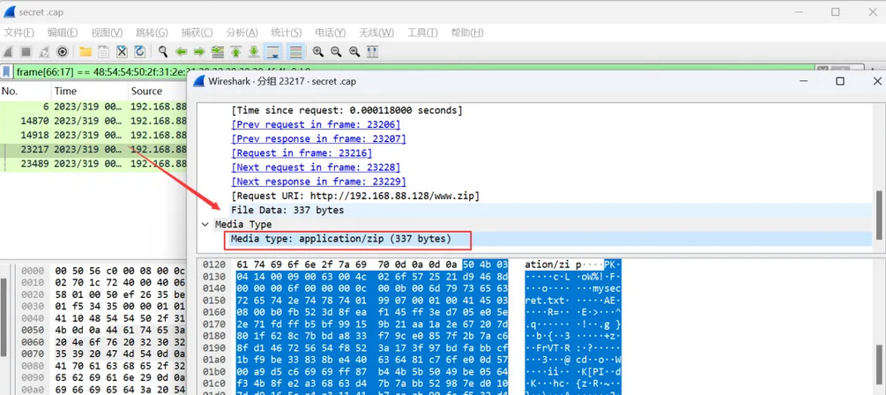Click the find packet magnifier icon
This screenshot has height=395, width=886.
click(x=163, y=52)
